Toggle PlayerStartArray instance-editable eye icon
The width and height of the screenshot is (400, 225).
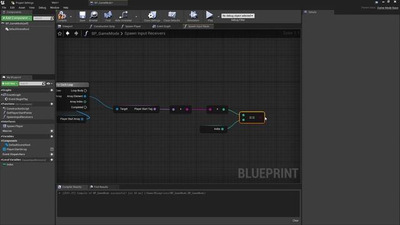point(52,149)
